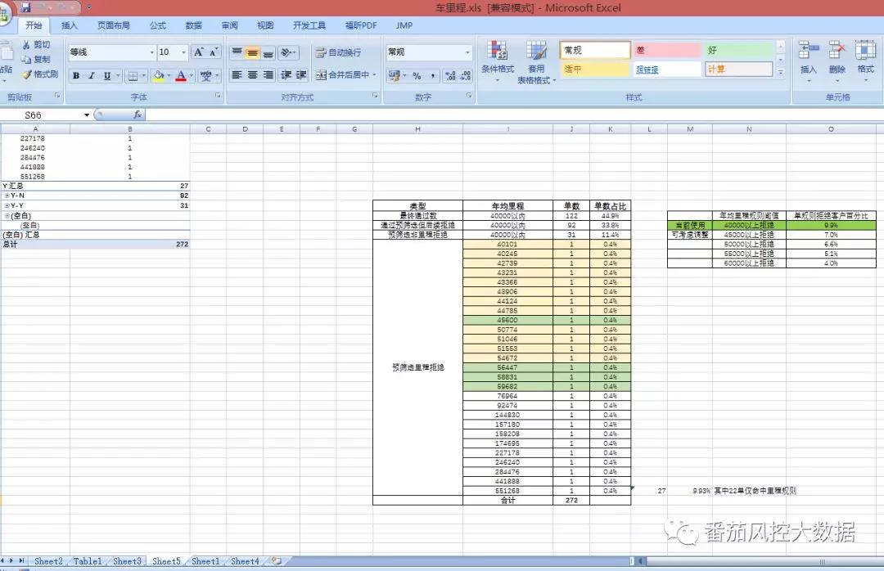Apply the 差 (Bad) cell style
884x571 pixels.
667,50
